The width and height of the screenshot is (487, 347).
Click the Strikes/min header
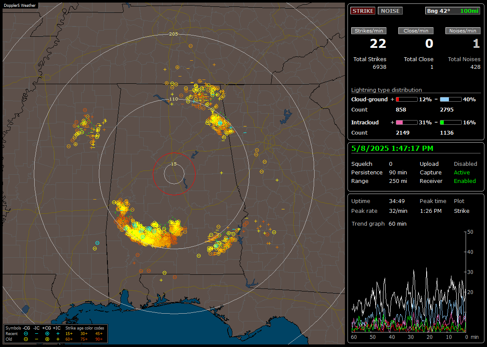369,31
